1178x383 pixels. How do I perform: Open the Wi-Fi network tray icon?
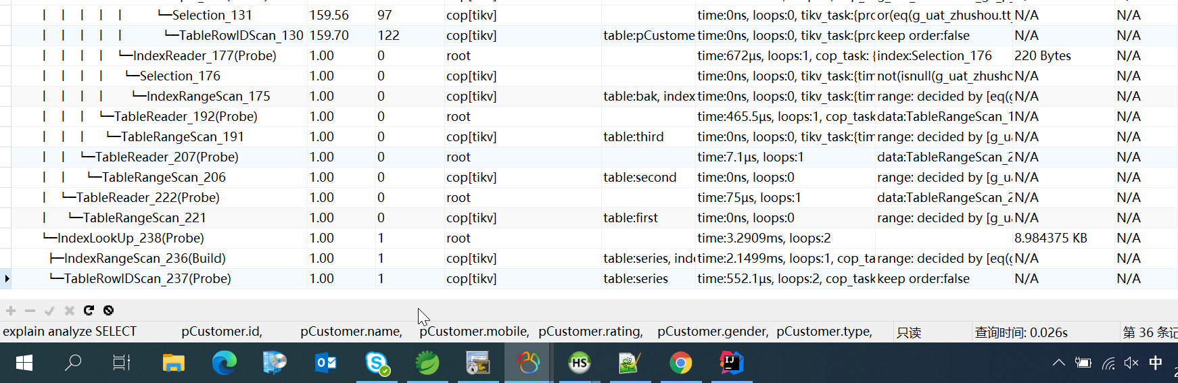tap(1108, 363)
